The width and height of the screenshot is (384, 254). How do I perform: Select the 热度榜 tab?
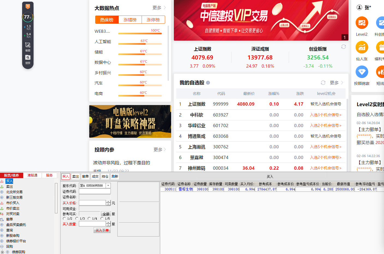coord(107,20)
